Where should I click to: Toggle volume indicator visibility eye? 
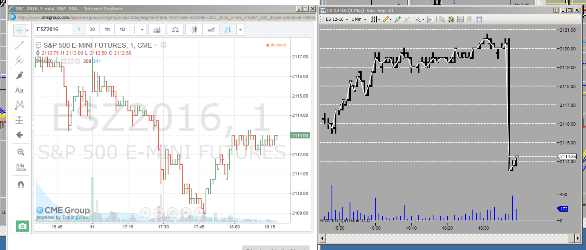pos(64,61)
